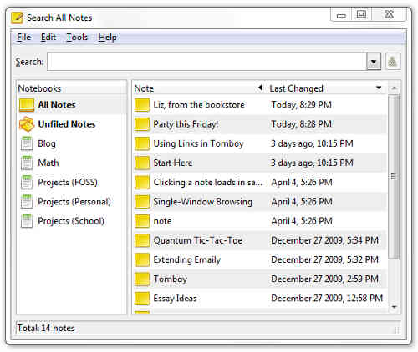Open the Tools menu

tap(77, 38)
